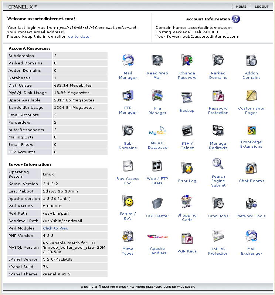Open the Mime Types gear icon
The image size is (275, 295).
click(x=128, y=236)
